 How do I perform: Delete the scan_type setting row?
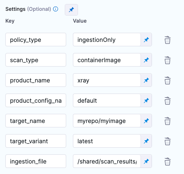click(x=167, y=60)
